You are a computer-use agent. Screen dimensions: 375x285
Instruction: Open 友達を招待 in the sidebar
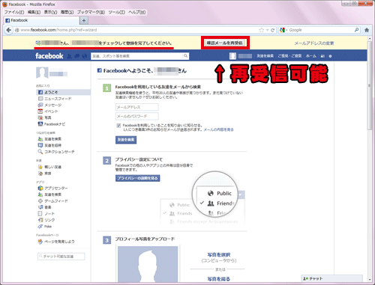point(49,145)
